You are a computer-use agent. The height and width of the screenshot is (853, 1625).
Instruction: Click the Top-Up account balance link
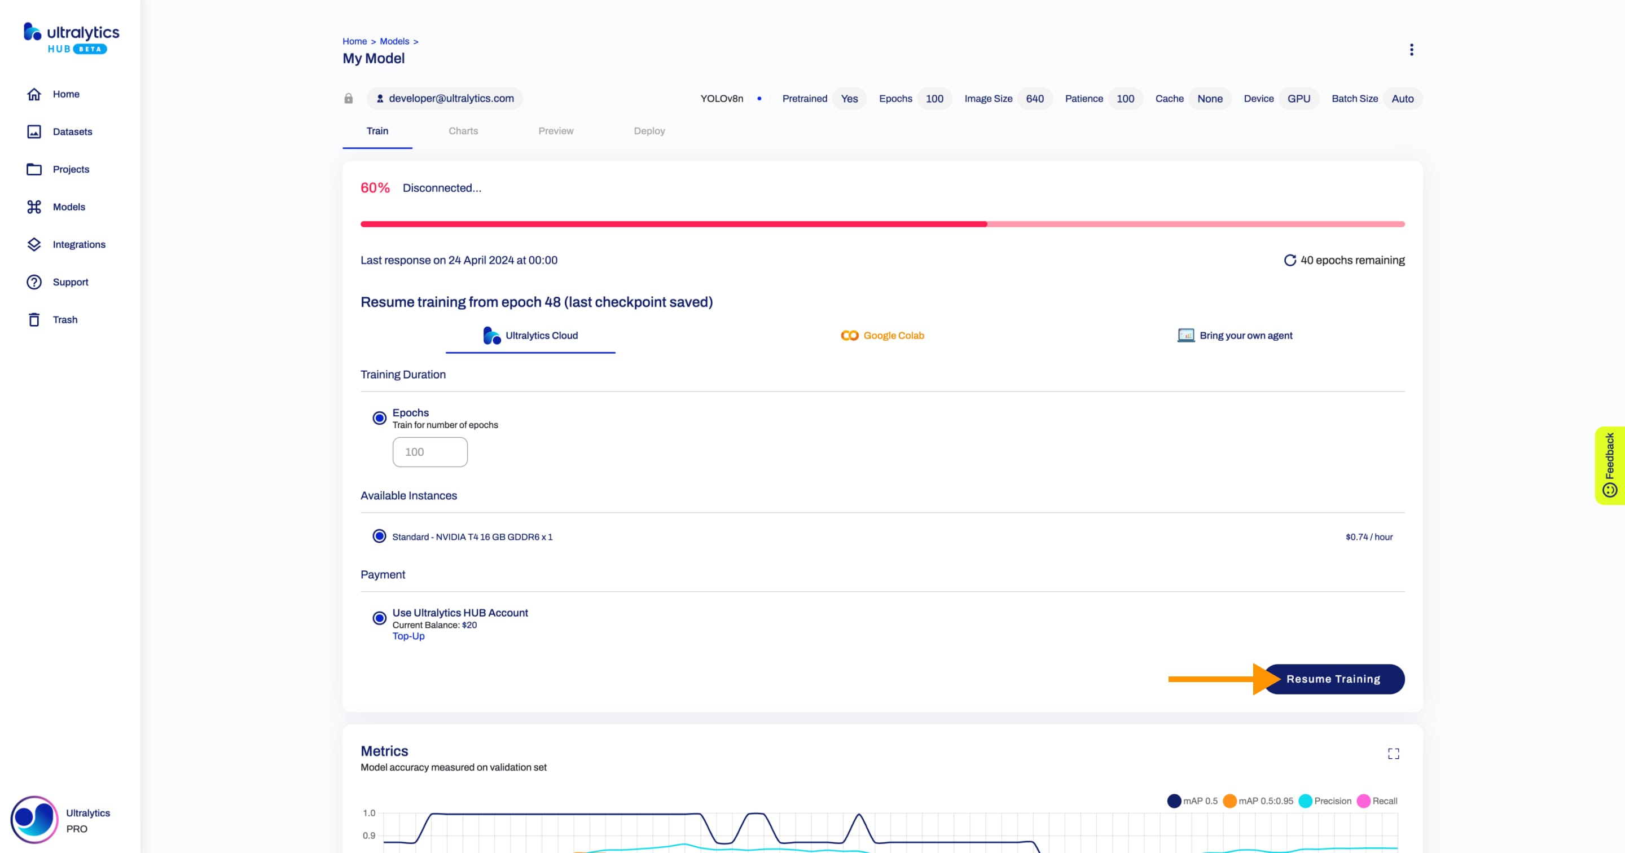pos(407,636)
